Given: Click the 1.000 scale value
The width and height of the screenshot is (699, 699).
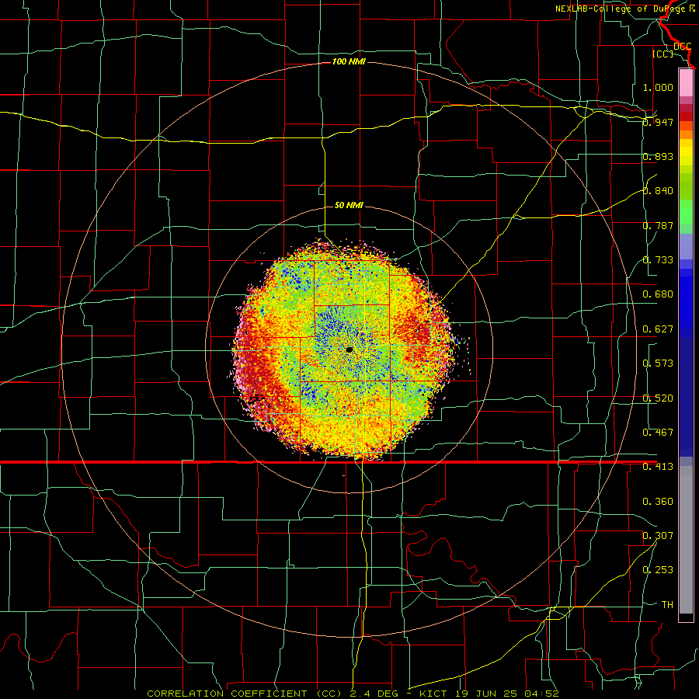Looking at the screenshot, I should [658, 87].
